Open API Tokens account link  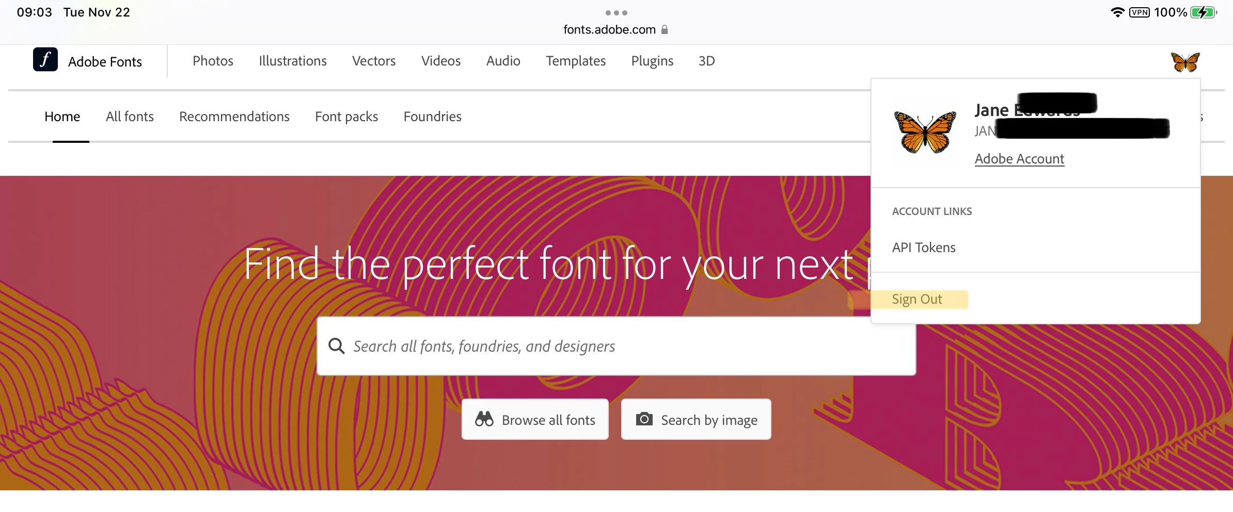pos(924,247)
